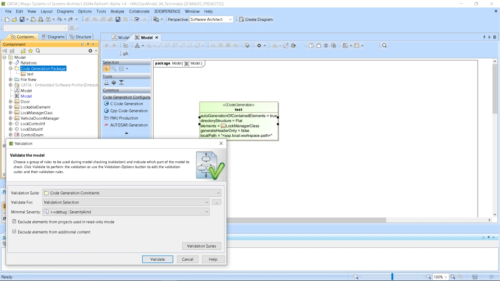
Task: Open the Containment panel gear options
Action: (90, 50)
